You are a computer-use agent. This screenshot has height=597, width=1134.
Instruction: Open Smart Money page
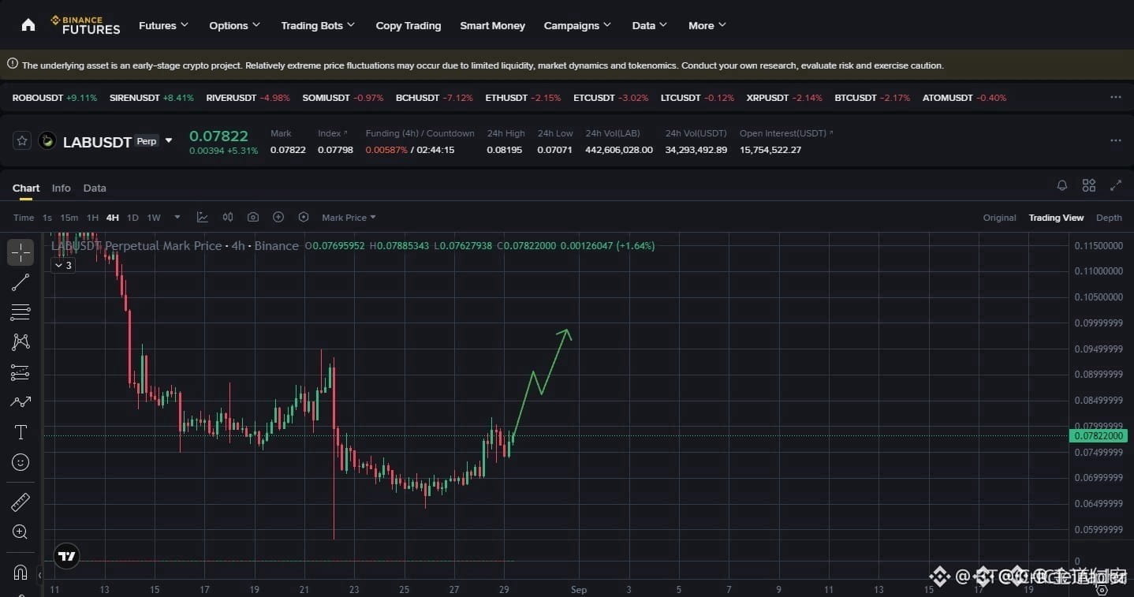pyautogui.click(x=492, y=25)
